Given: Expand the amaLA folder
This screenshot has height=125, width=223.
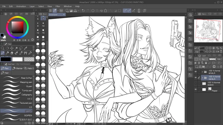Looking at the screenshot, I should coord(202,72).
